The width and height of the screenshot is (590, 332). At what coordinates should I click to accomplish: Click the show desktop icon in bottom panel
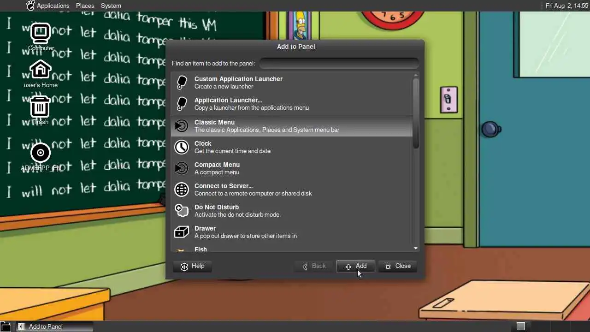coord(5,326)
